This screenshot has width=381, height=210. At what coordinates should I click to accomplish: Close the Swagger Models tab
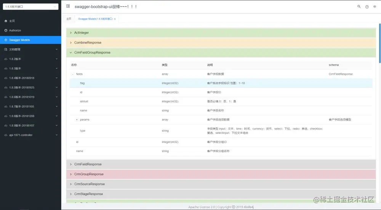click(115, 19)
